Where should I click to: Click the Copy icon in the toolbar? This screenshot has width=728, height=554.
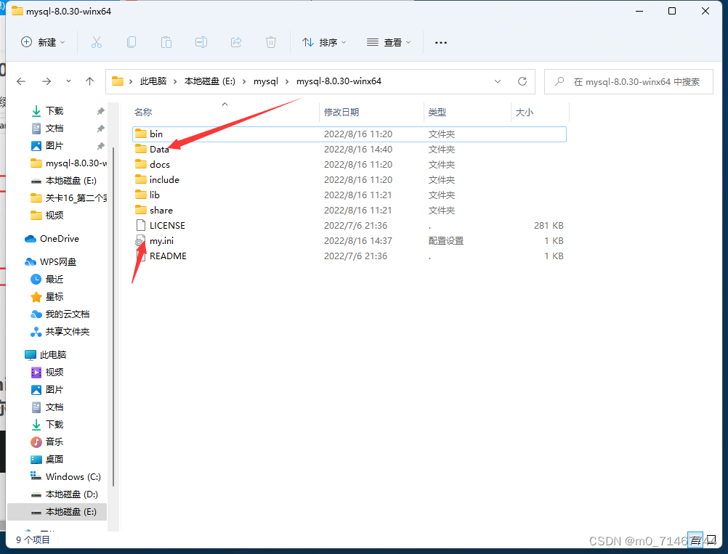pyautogui.click(x=132, y=42)
